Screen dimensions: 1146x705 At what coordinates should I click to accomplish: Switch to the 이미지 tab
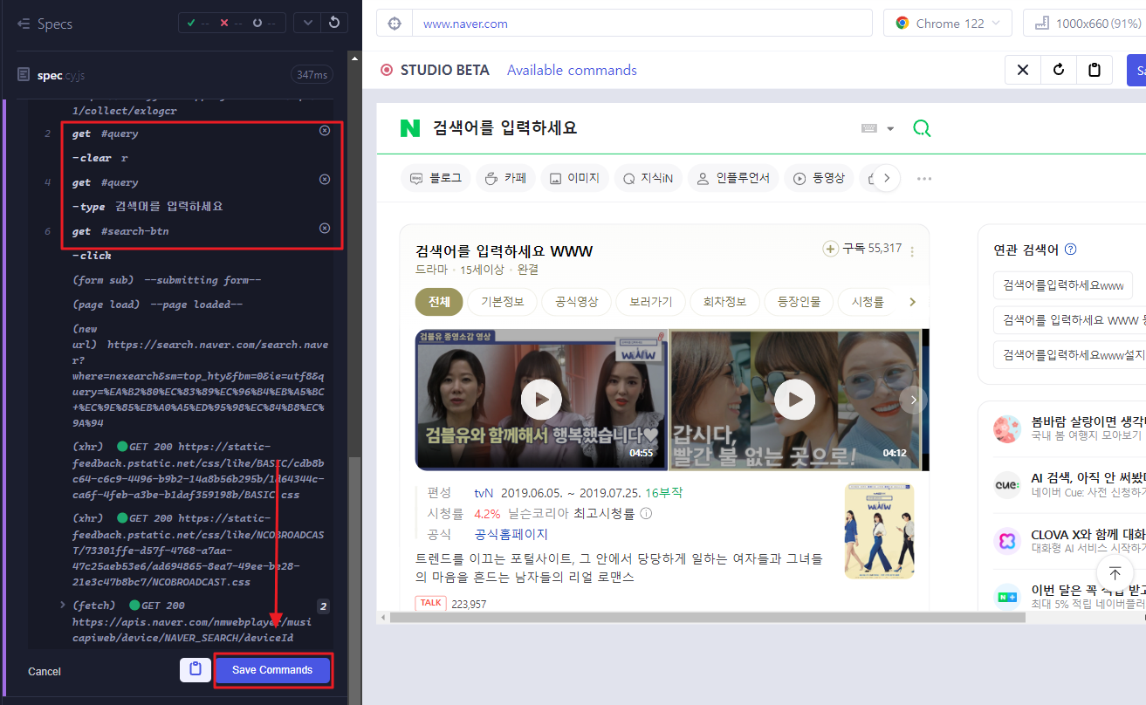(x=574, y=178)
